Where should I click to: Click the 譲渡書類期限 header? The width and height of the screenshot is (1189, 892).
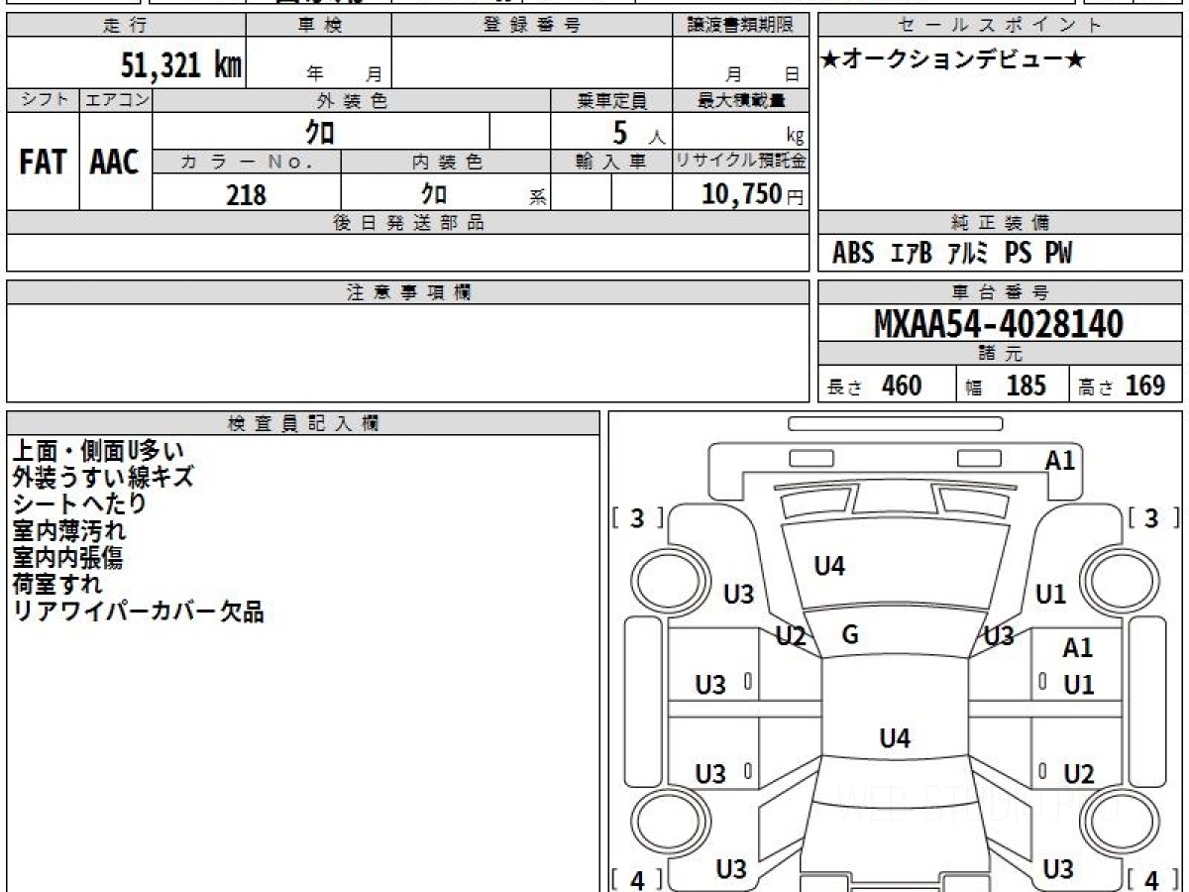[x=740, y=26]
